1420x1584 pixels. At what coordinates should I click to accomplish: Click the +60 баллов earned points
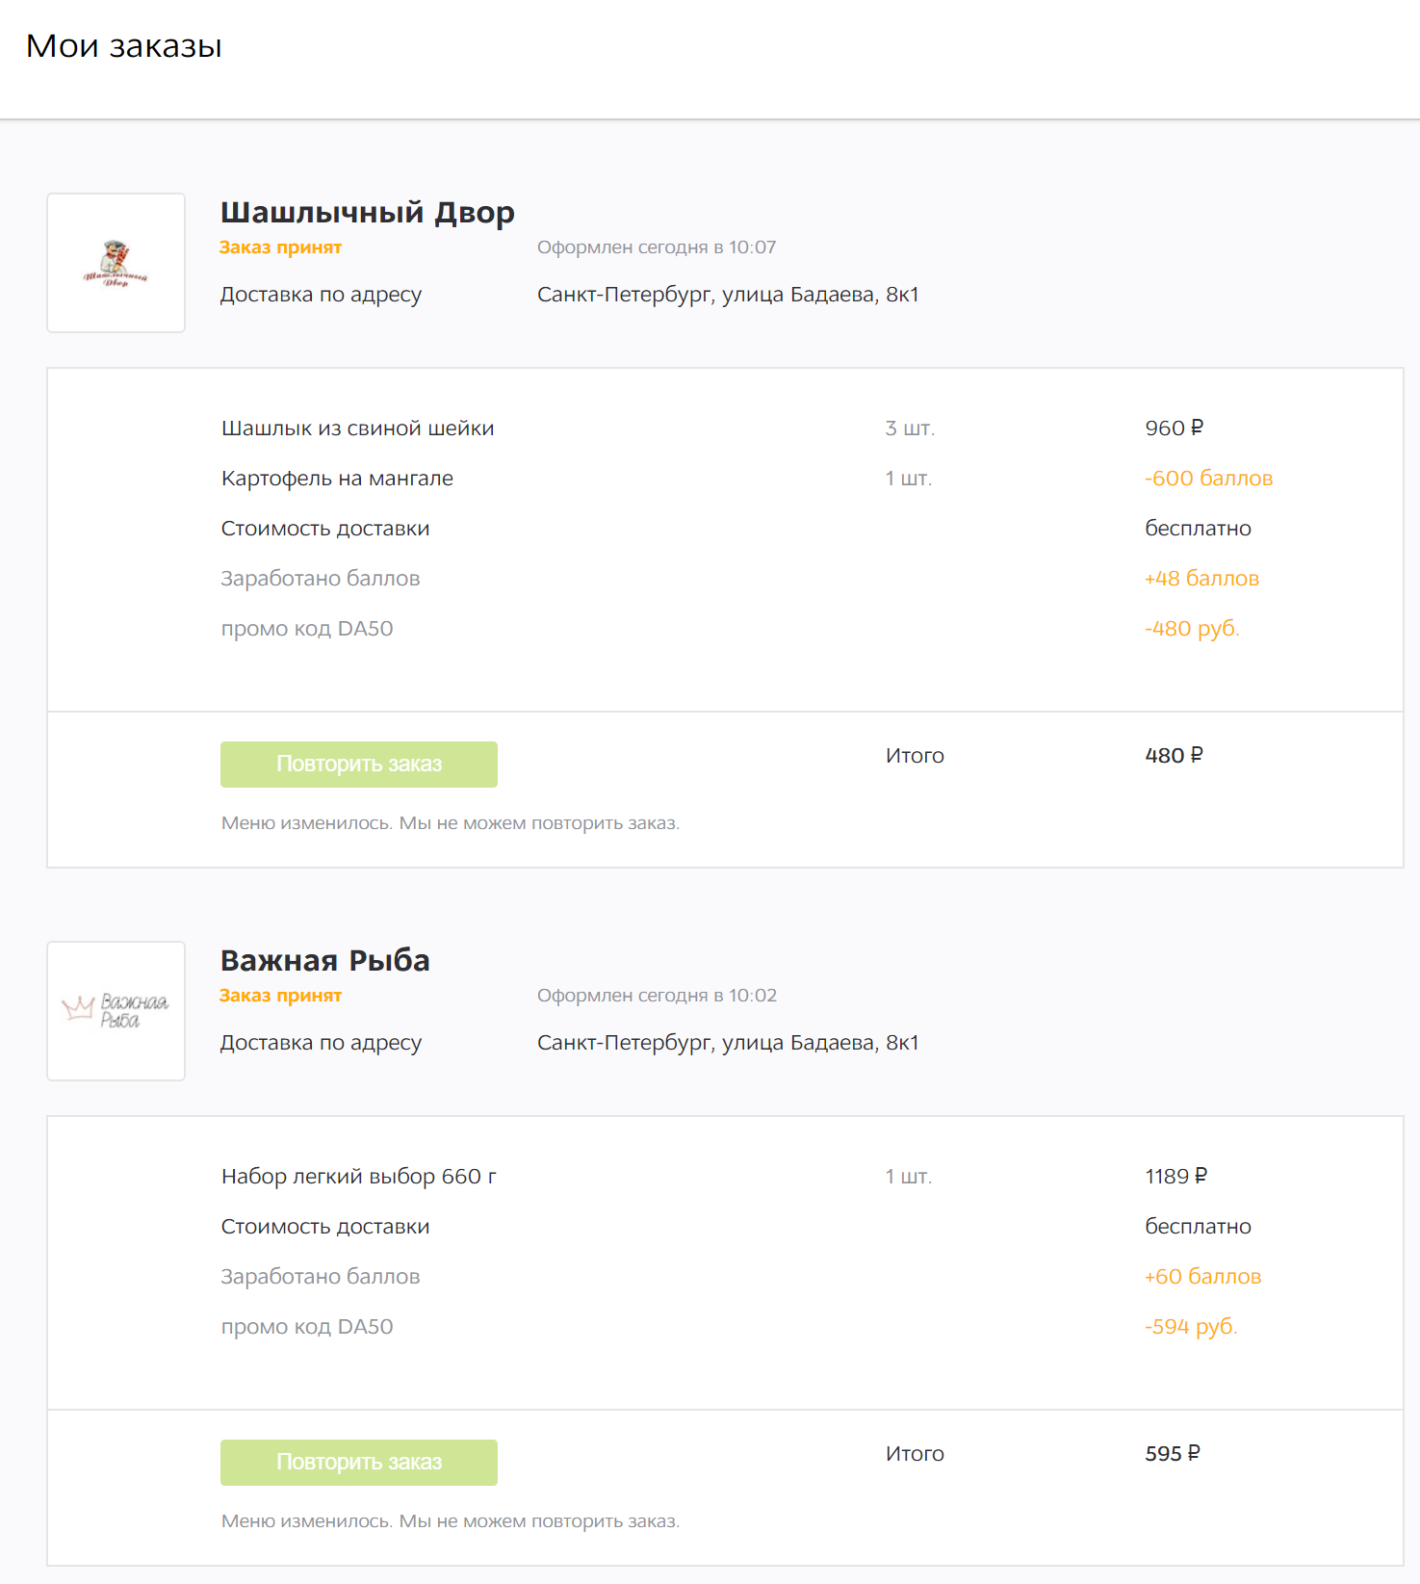[x=1203, y=1277]
